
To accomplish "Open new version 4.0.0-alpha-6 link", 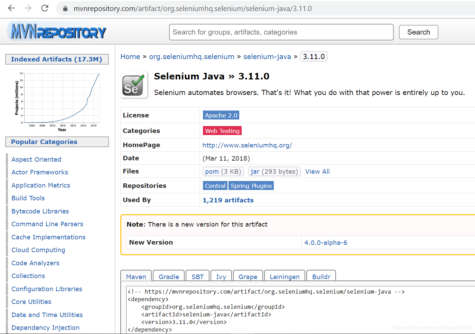I will (326, 243).
